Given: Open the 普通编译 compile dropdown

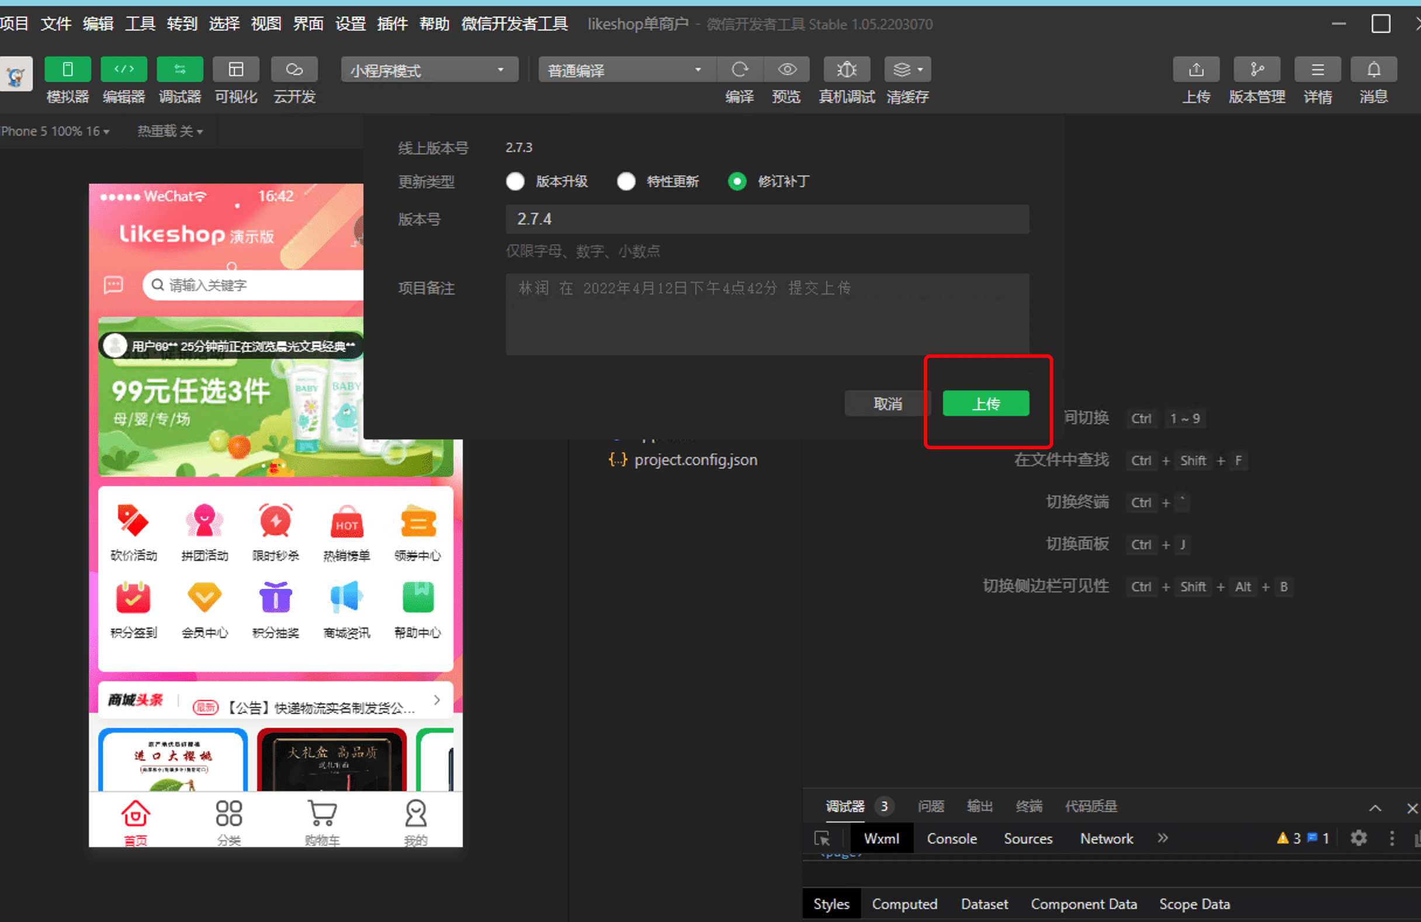Looking at the screenshot, I should click(x=627, y=70).
